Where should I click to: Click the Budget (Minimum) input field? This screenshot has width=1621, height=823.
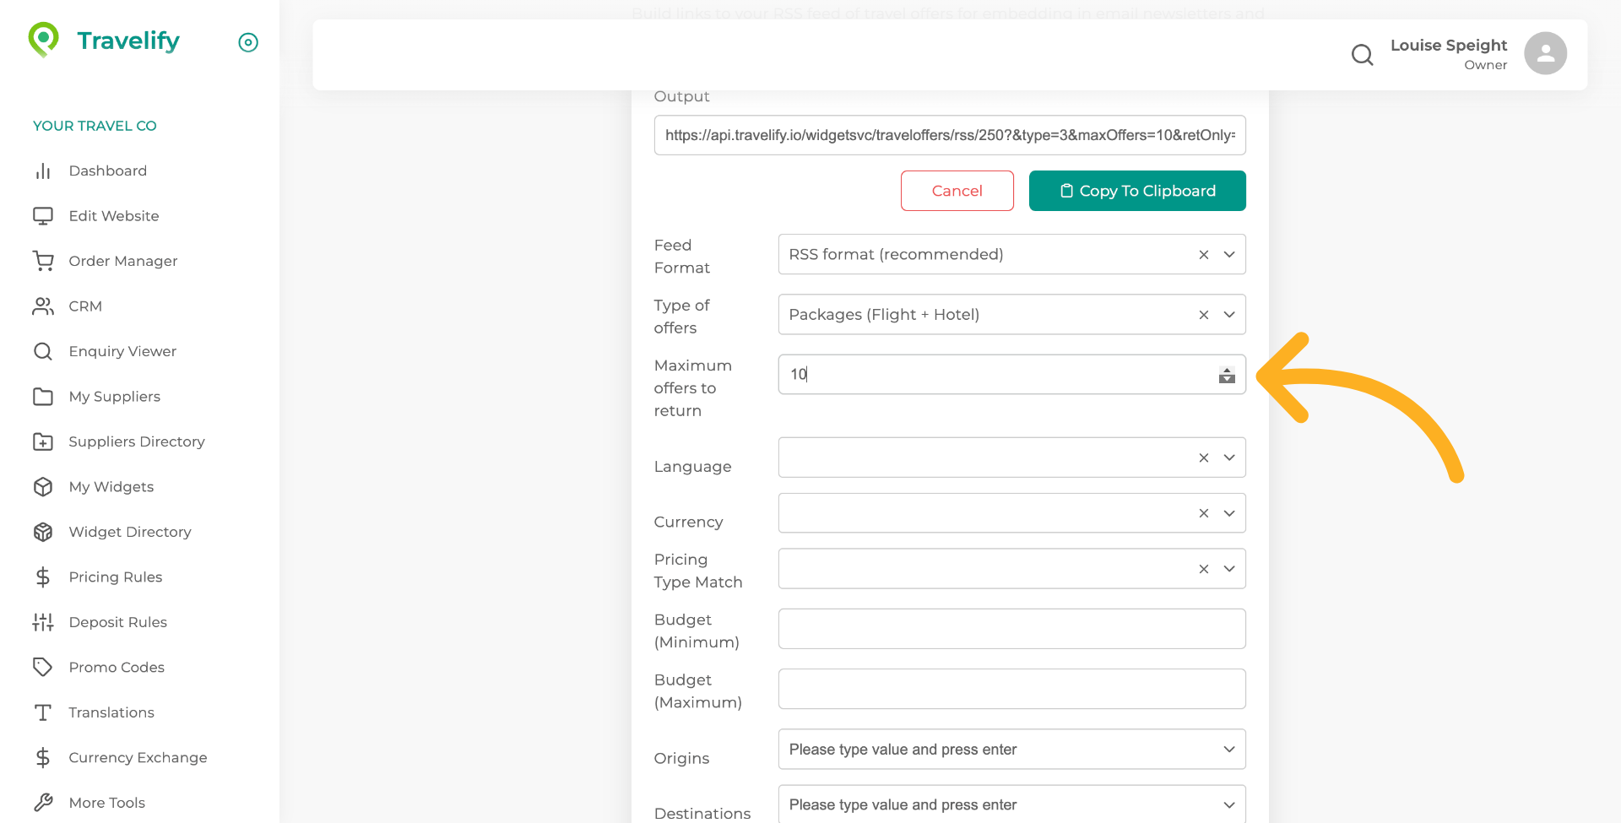click(x=1011, y=629)
